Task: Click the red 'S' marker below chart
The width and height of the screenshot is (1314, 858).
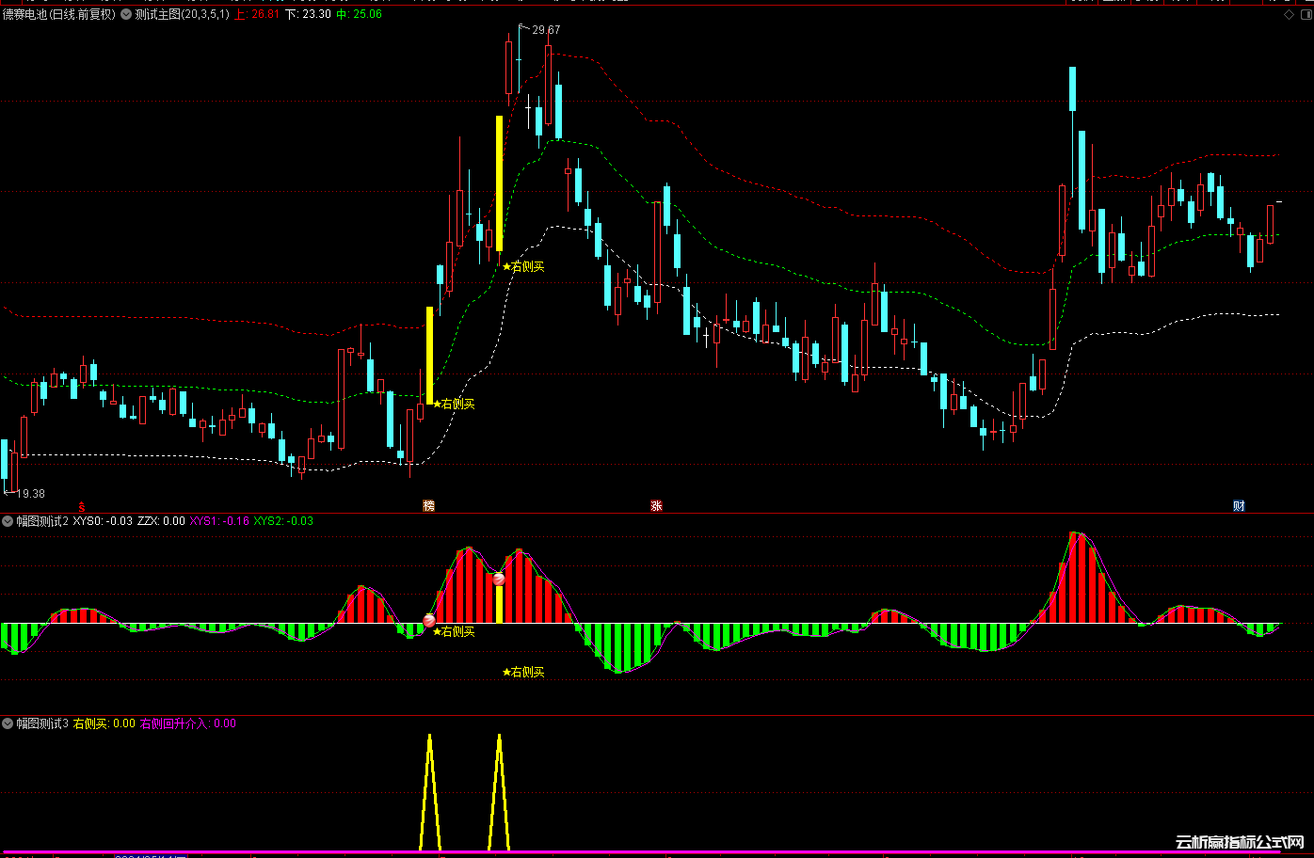Action: tap(81, 506)
